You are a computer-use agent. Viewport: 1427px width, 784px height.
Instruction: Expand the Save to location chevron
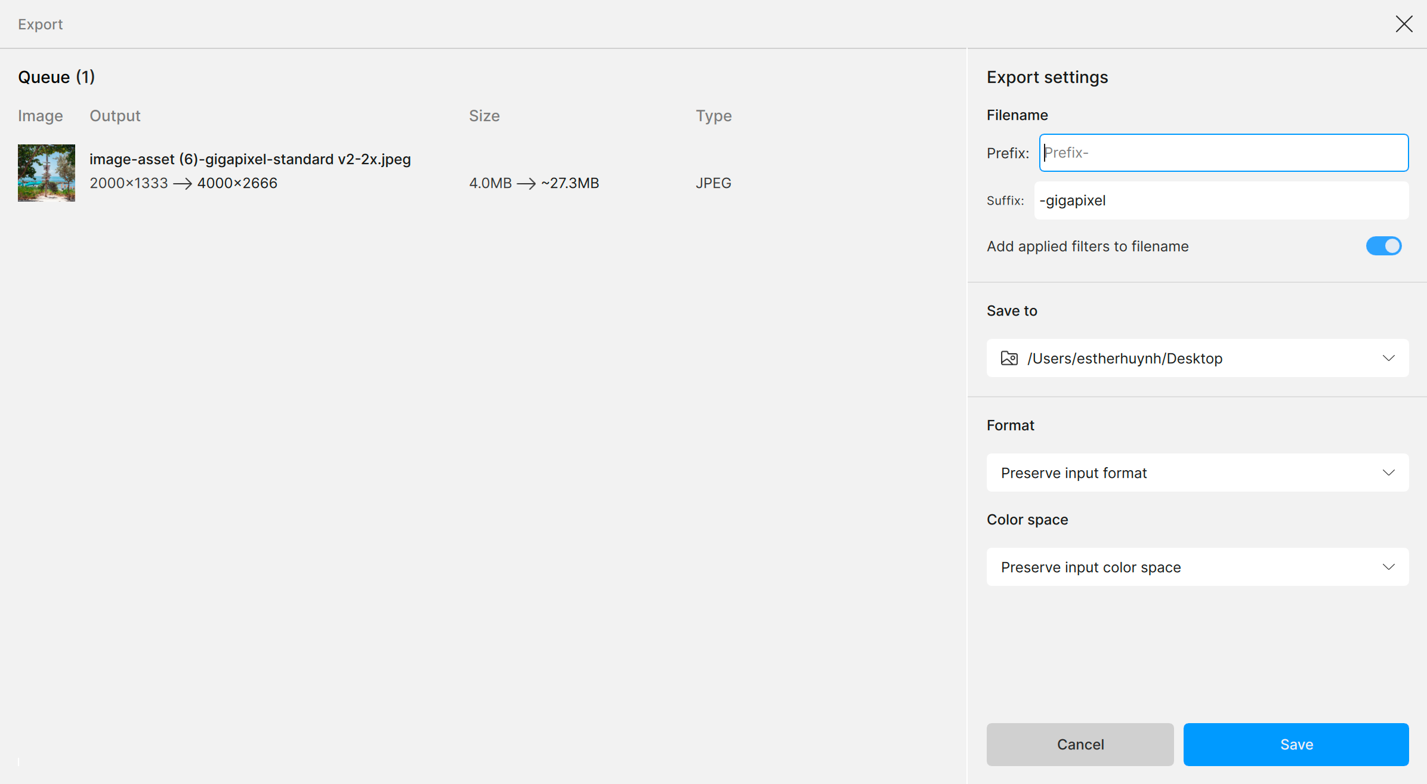pos(1388,358)
